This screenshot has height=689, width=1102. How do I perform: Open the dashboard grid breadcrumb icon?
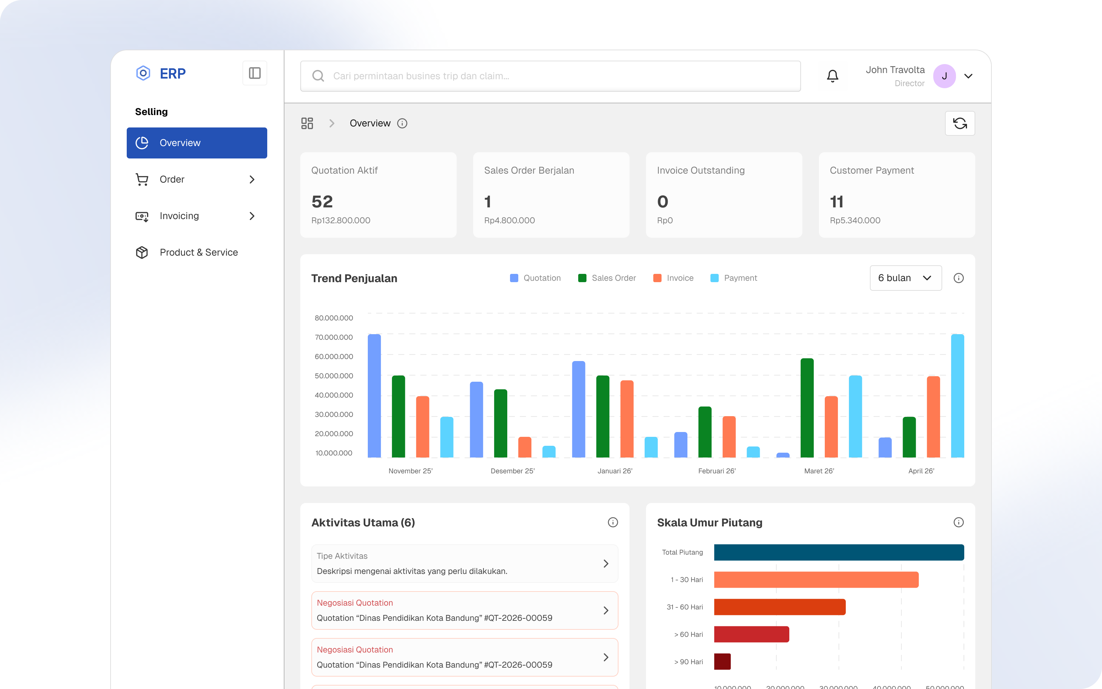click(x=308, y=123)
